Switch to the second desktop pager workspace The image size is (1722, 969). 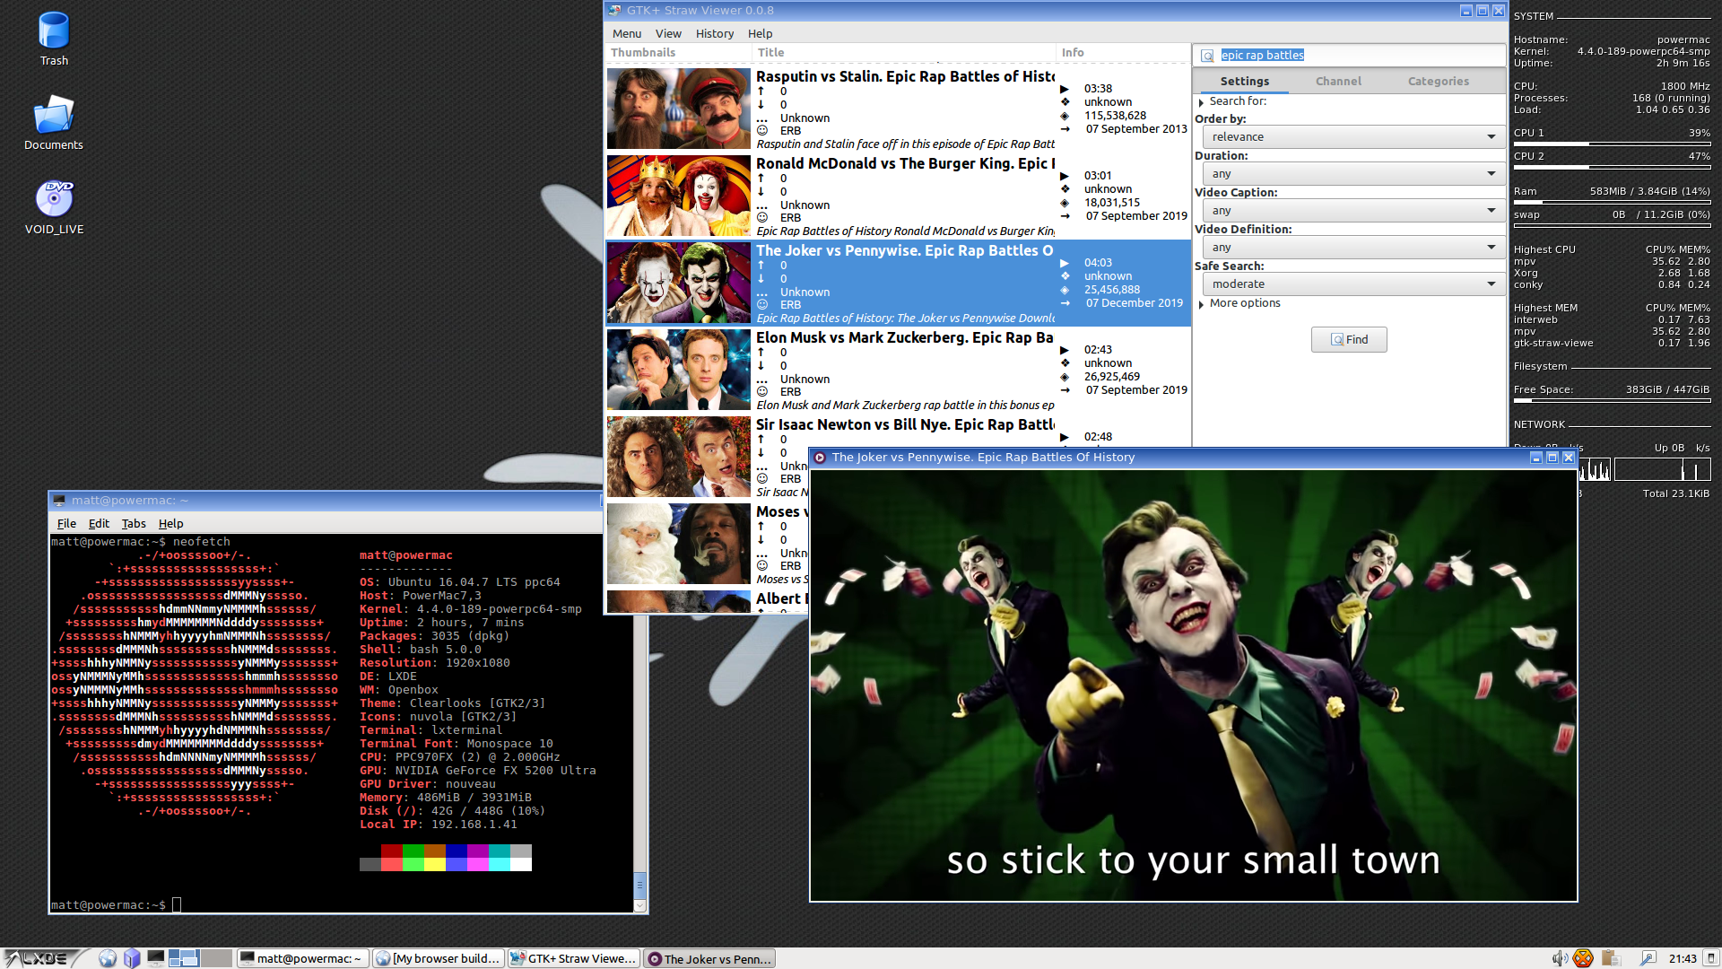[x=216, y=958]
